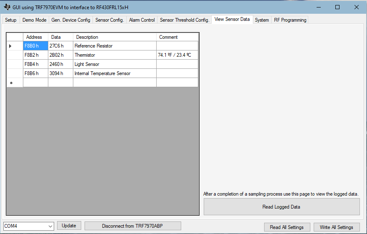The width and height of the screenshot is (367, 234).
Task: Select the 74.1 ºF / 23.4 ºC comment cell
Action: point(177,55)
